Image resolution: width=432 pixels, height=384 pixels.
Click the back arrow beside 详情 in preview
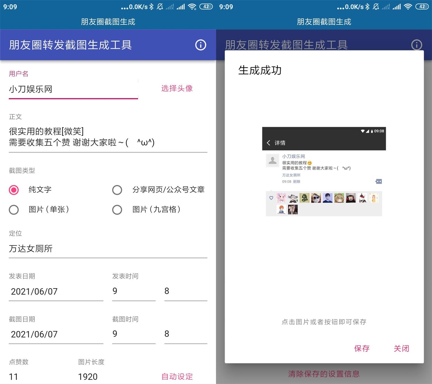(269, 142)
